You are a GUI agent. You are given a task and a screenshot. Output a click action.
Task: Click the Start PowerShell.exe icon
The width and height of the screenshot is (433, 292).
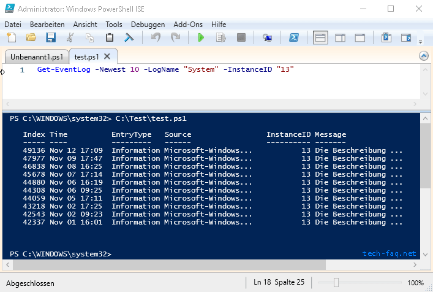(294, 38)
